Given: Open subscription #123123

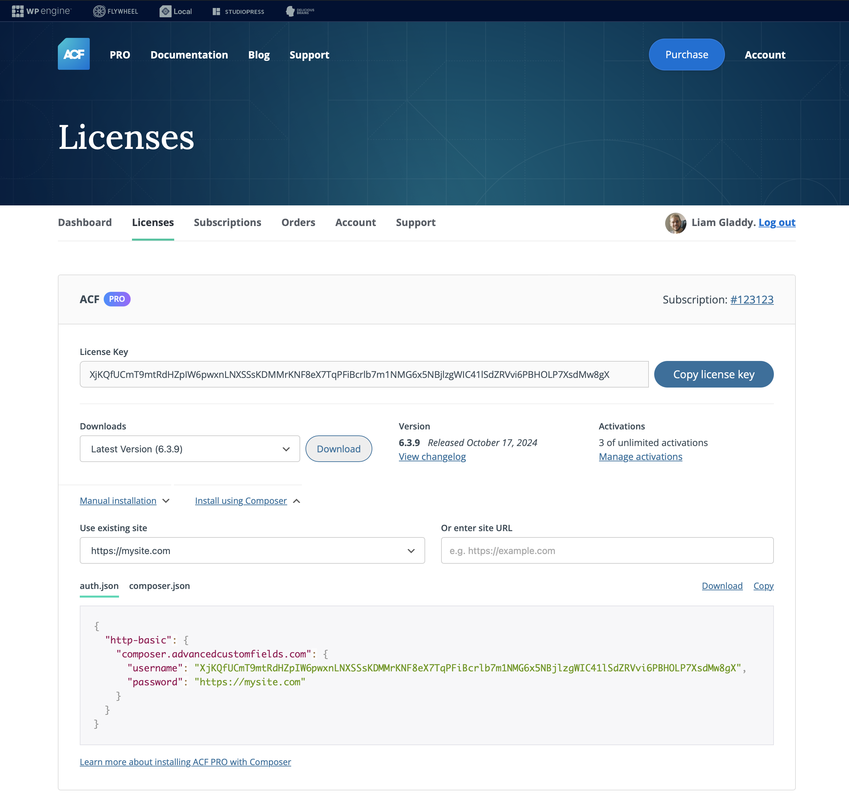Looking at the screenshot, I should click(751, 299).
